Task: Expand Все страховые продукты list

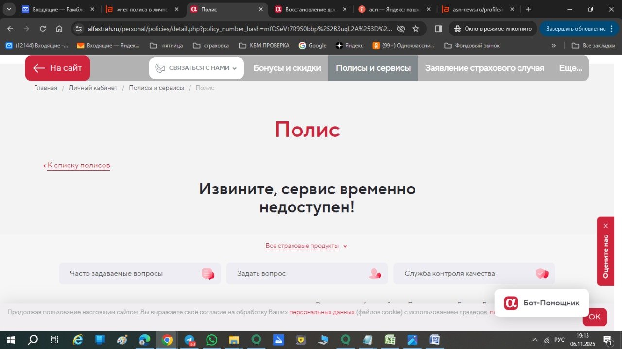Action: click(306, 246)
